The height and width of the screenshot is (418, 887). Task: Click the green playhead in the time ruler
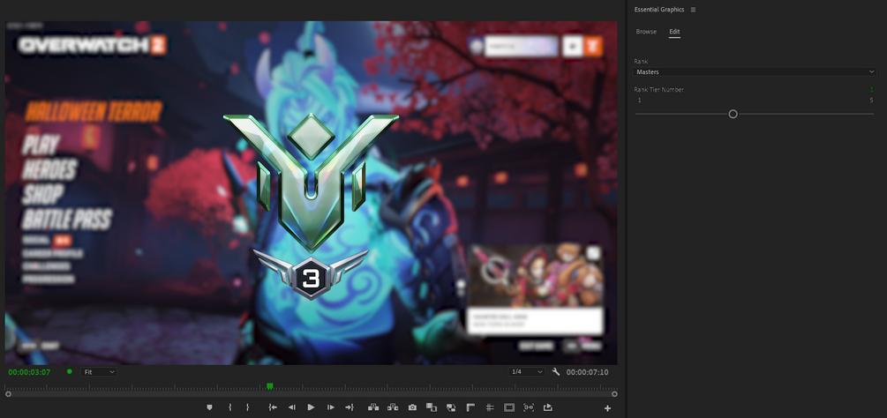(270, 386)
